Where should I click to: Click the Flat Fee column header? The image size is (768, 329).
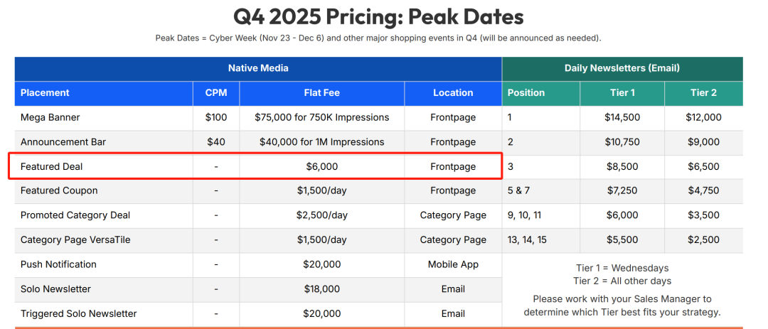click(321, 92)
